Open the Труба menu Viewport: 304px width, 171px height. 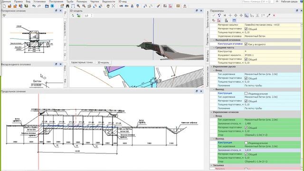click(70, 1)
